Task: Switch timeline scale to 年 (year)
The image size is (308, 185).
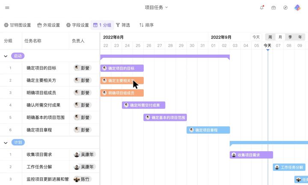Action: 300,37
